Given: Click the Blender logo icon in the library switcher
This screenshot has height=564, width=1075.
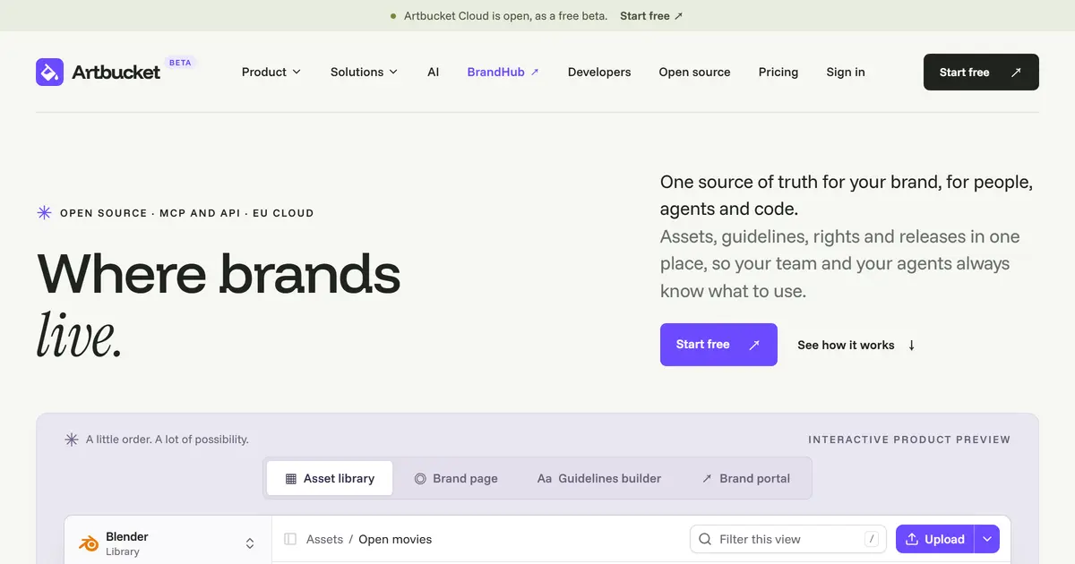Looking at the screenshot, I should [x=89, y=543].
